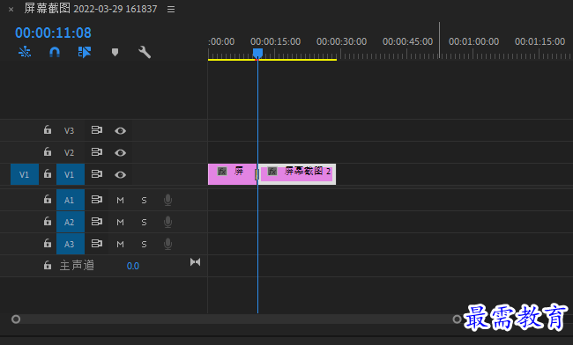Toggle lock on audio track A3

click(x=48, y=243)
